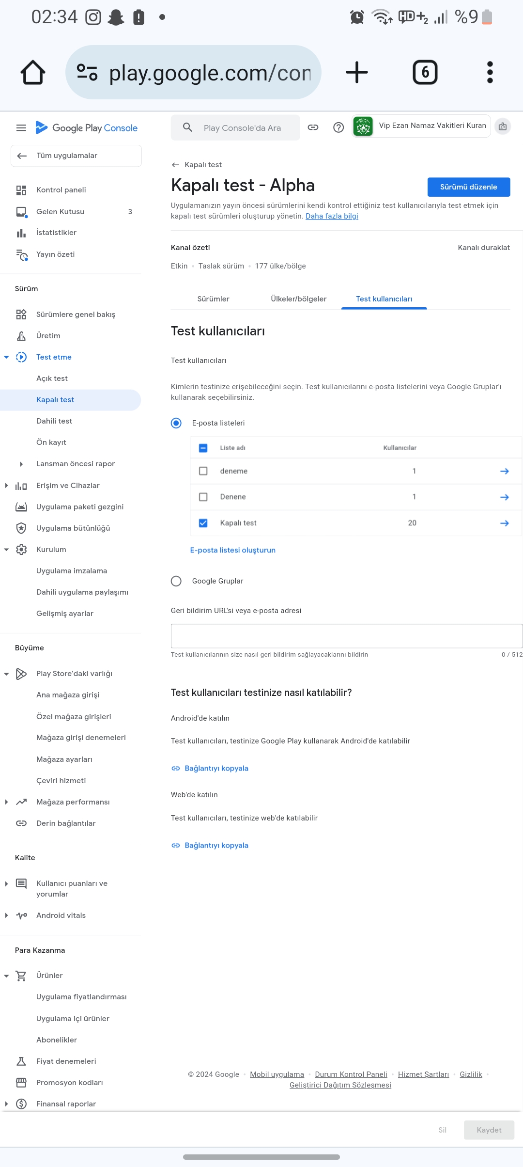523x1167 pixels.
Task: Switch to the Ülkeler/bölgeler tab
Action: 298,299
